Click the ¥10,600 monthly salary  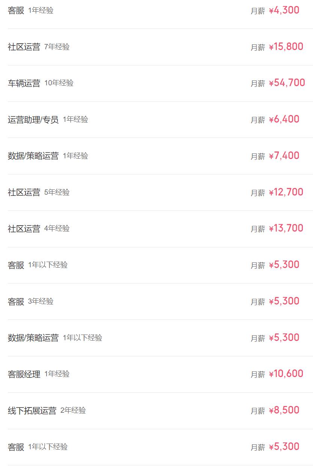coord(286,374)
